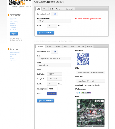
Task: Open the Metatags admin link
Action: click(x=12, y=20)
